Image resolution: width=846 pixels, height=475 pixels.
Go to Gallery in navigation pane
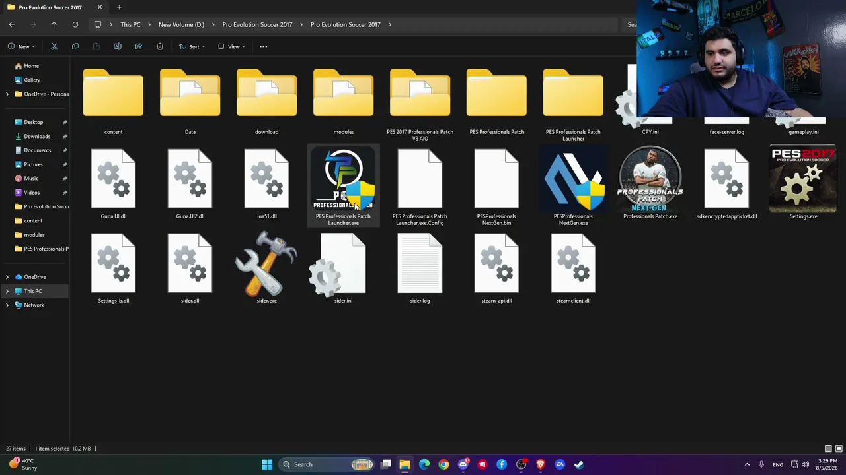point(32,80)
